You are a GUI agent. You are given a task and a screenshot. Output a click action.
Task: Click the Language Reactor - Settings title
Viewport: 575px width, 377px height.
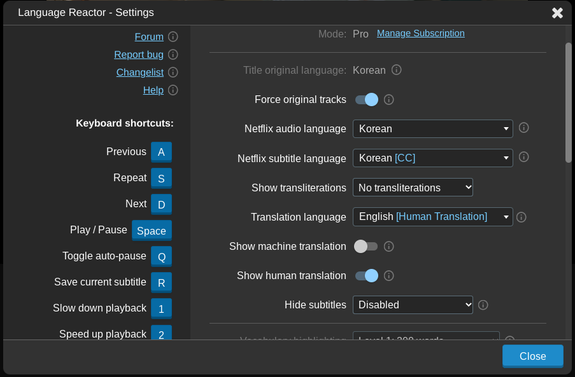point(86,13)
